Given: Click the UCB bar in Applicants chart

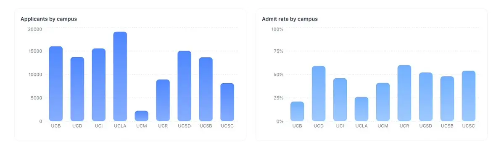Looking at the screenshot, I should tap(55, 84).
